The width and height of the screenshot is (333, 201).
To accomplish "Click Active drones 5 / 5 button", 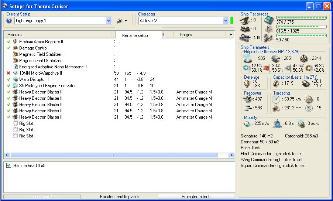I will (42, 197).
